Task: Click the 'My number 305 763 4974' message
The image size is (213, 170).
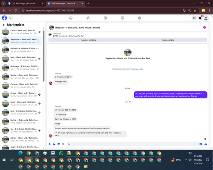Action: pyautogui.click(x=66, y=110)
